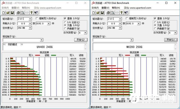Select 两者都不 radio in right window
This screenshot has width=180, height=109.
pos(155,28)
